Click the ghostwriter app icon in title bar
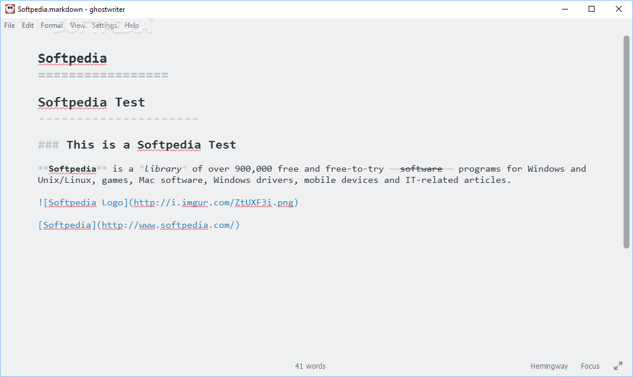Viewport: 633px width, 377px height. [x=9, y=9]
